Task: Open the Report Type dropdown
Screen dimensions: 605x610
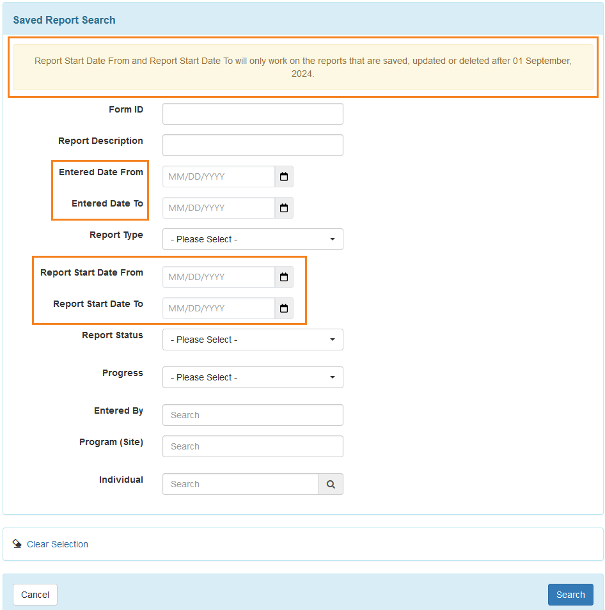Action: coord(253,239)
